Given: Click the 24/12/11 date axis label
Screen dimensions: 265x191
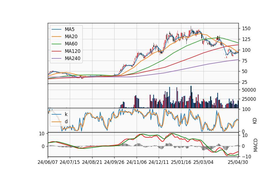Looking at the screenshot, I should point(159,162).
